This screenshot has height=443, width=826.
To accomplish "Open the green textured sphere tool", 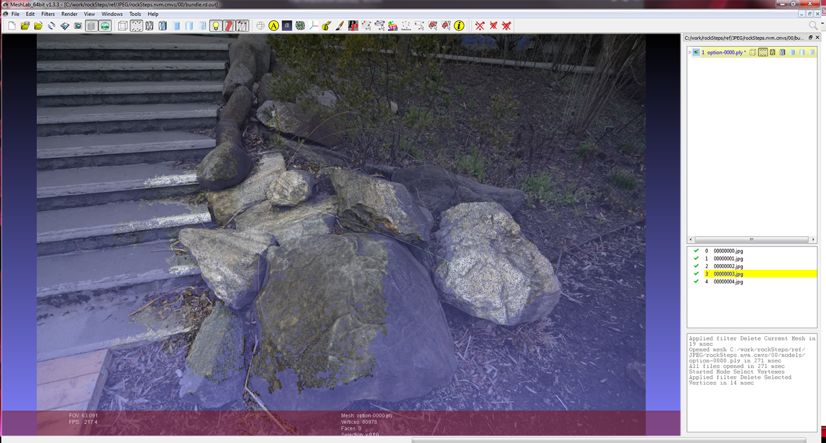I will point(300,25).
